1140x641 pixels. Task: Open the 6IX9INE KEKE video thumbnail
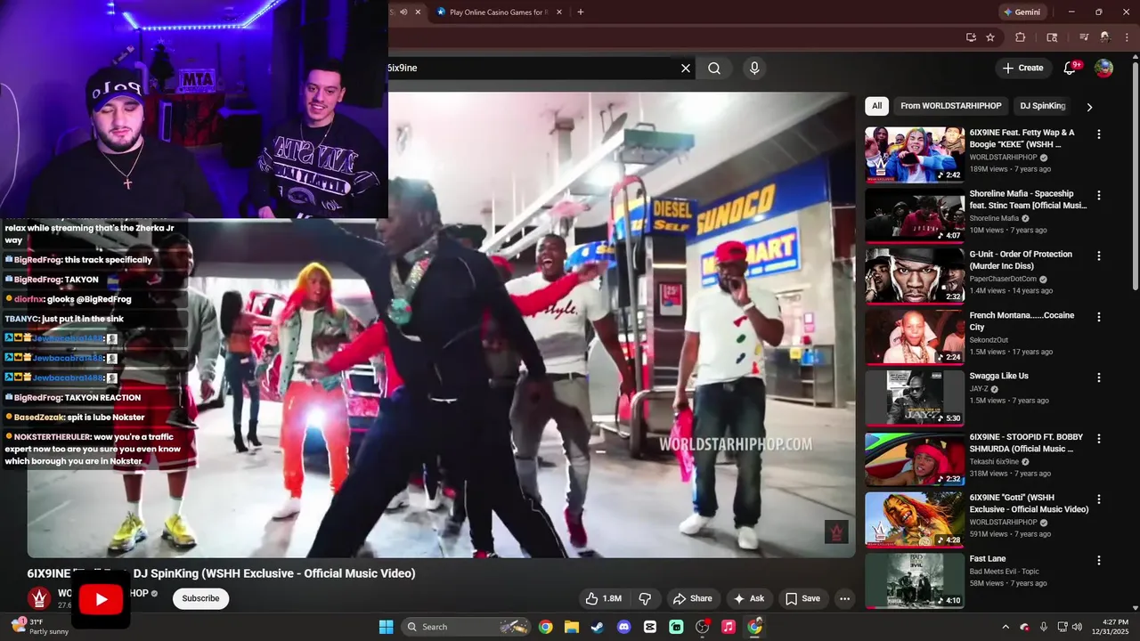(915, 154)
